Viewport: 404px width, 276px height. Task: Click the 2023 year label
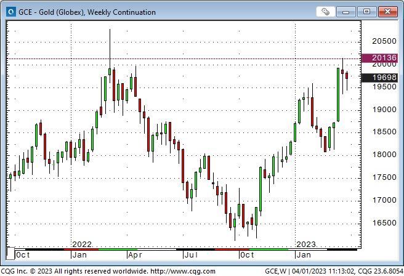[307, 244]
